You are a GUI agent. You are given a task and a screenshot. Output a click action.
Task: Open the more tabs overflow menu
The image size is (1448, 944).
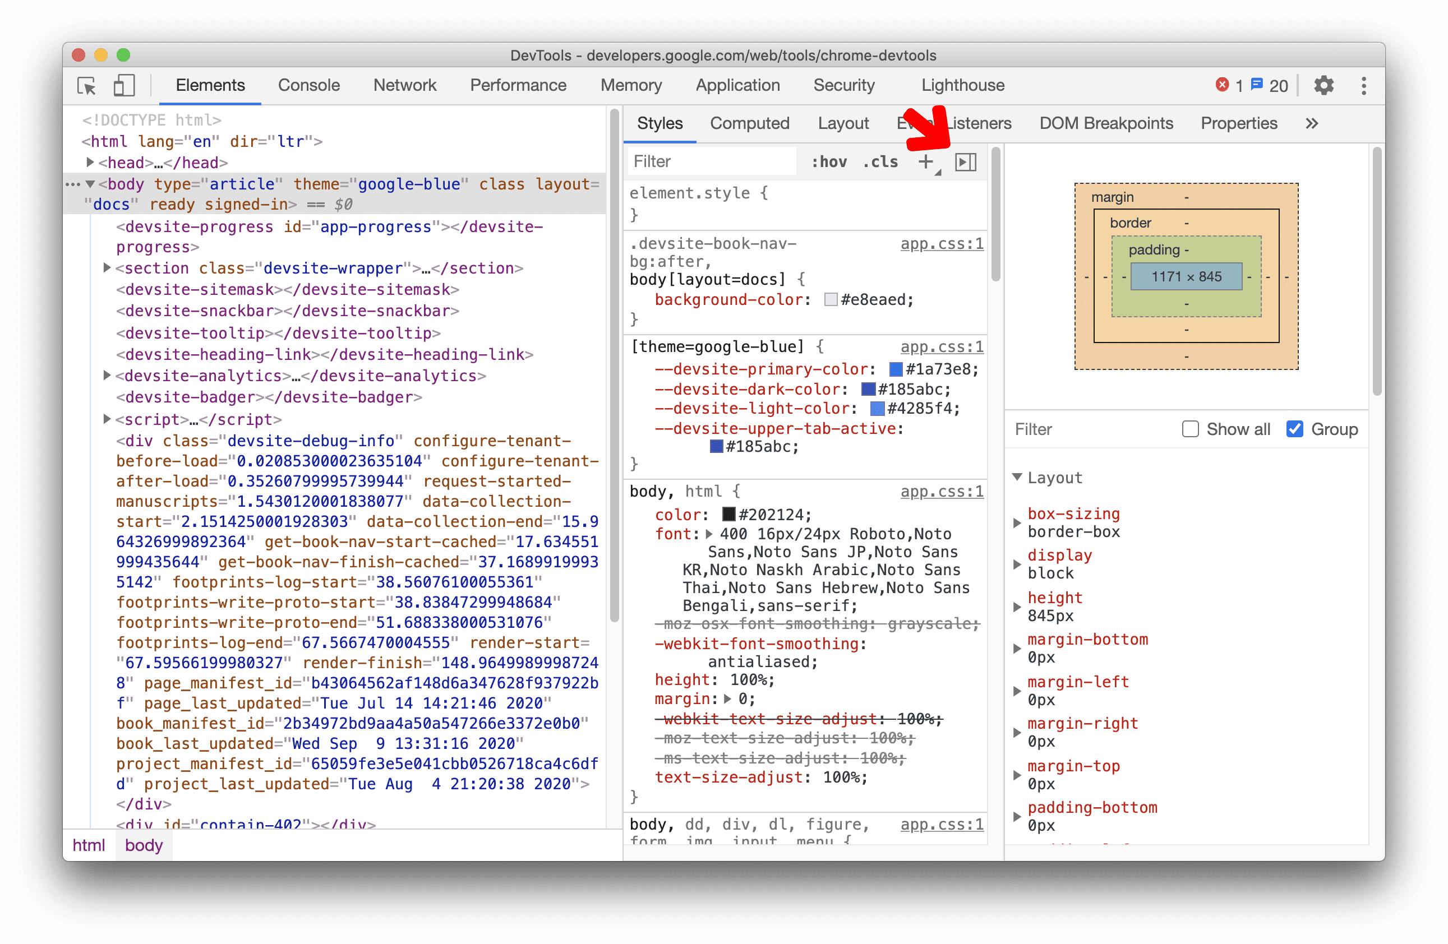pyautogui.click(x=1313, y=123)
